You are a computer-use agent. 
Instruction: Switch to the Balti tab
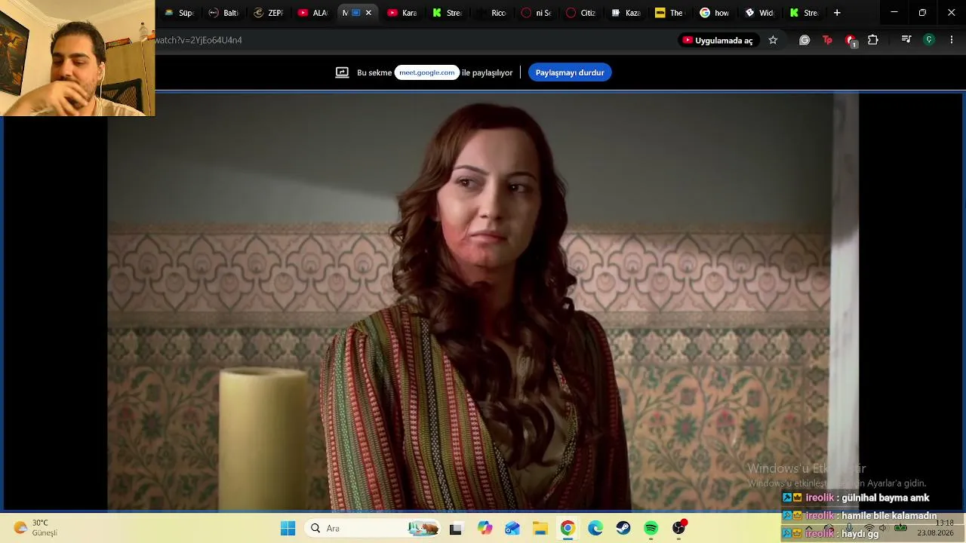click(223, 13)
